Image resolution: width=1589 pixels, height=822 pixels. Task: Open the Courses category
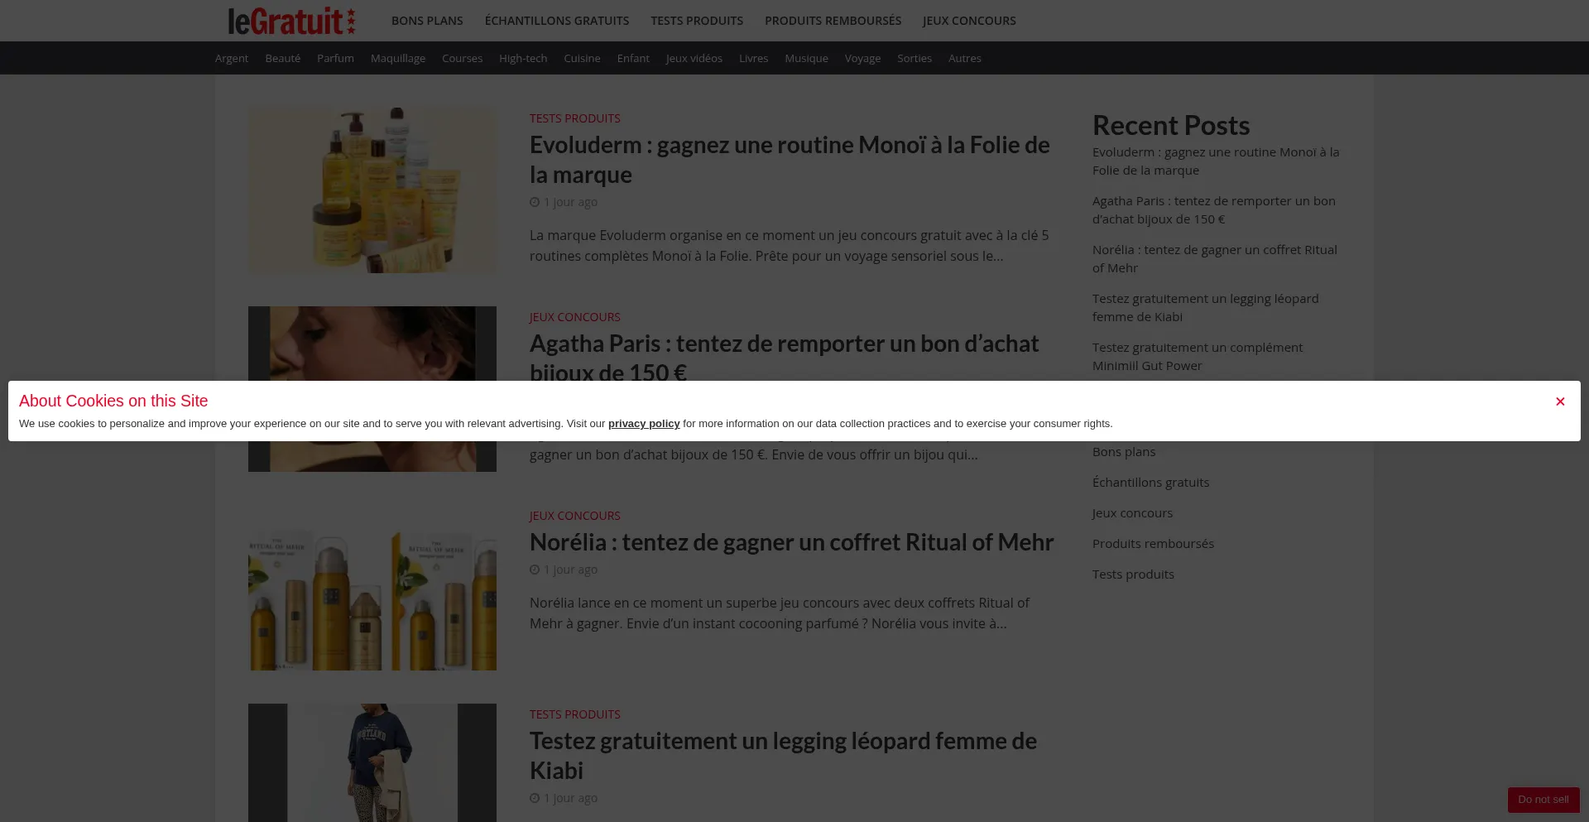click(462, 58)
